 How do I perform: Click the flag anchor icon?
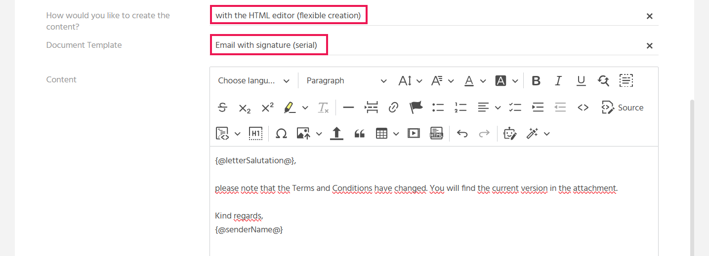(416, 108)
